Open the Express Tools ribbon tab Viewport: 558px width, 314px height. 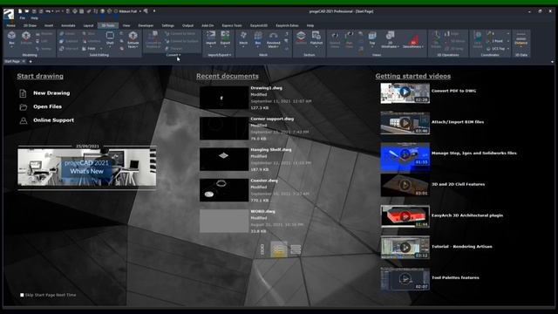click(x=232, y=25)
